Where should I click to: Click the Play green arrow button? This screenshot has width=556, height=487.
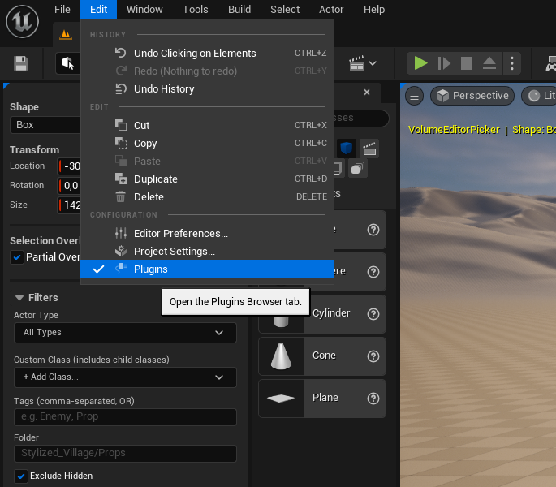[x=420, y=63]
